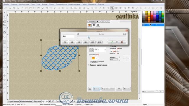Click the Применить button
This screenshot has height=106, width=189.
[x=97, y=89]
